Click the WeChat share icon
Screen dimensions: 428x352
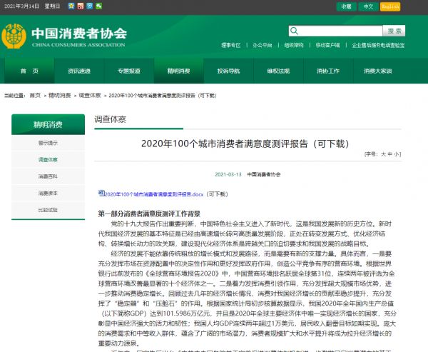coord(98,6)
